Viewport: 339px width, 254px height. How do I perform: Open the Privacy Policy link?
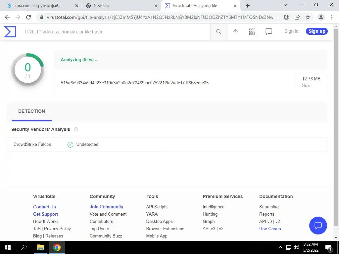tap(57, 229)
